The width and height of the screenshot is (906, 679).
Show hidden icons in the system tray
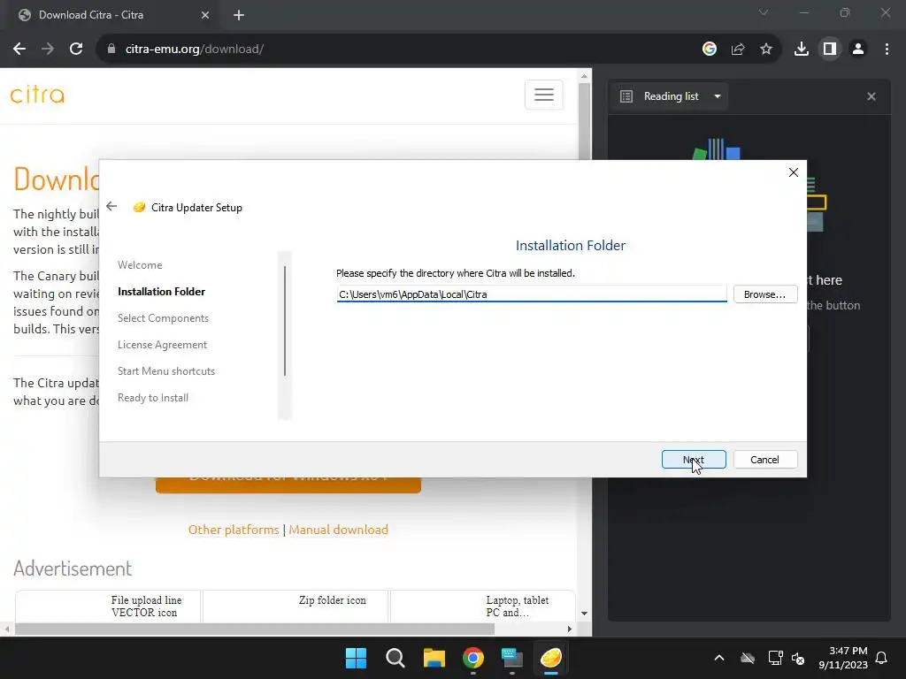click(x=719, y=658)
